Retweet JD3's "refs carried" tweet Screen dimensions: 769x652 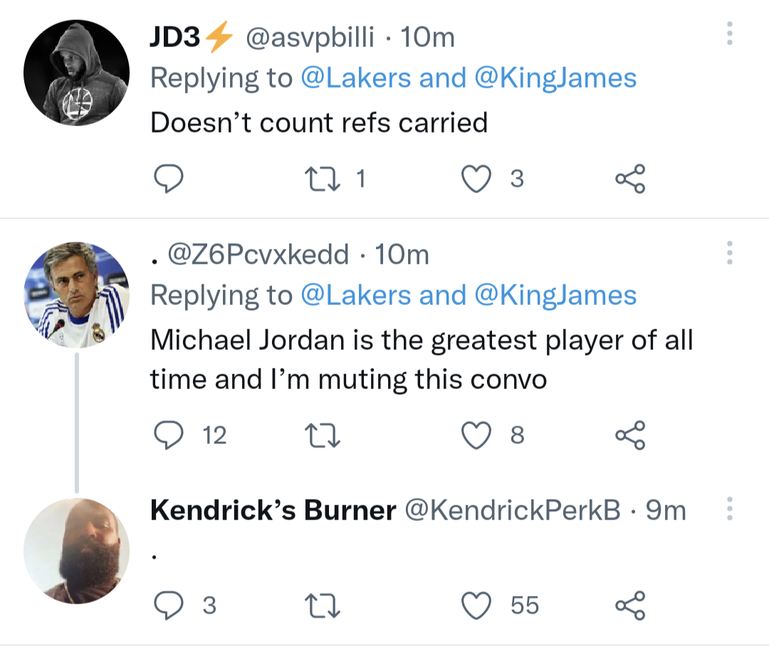322,178
